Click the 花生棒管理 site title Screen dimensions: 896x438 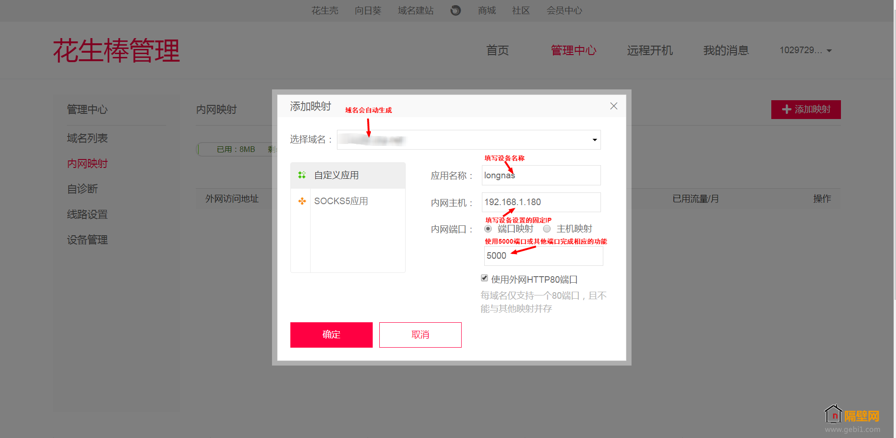click(x=116, y=51)
